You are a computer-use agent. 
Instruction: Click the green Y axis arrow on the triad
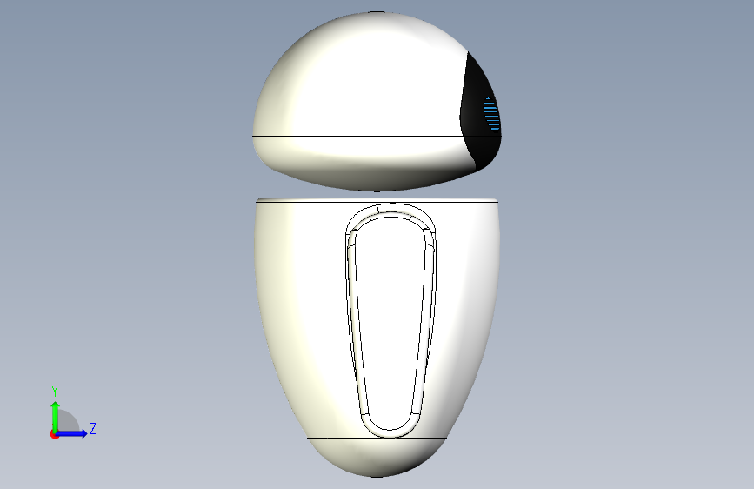(55, 416)
